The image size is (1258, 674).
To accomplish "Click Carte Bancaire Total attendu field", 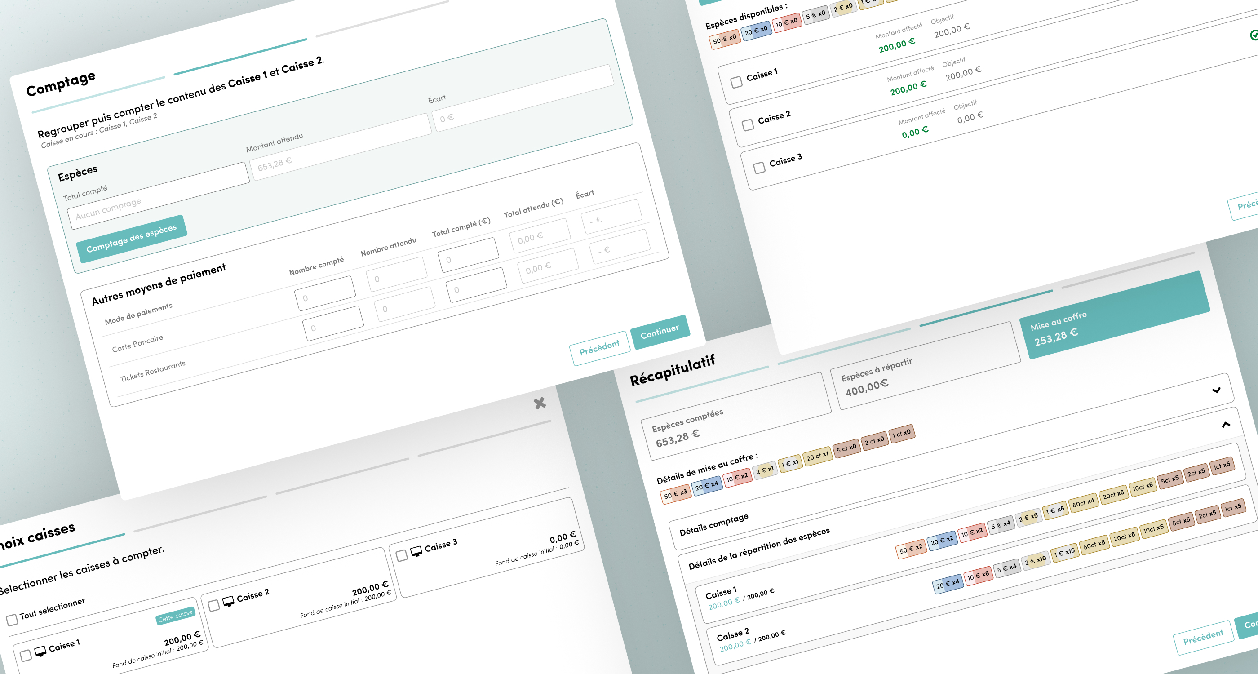I will point(540,235).
